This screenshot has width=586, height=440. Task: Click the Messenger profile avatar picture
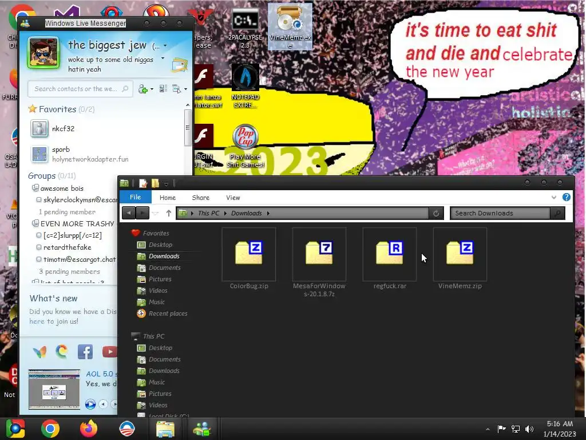[43, 53]
